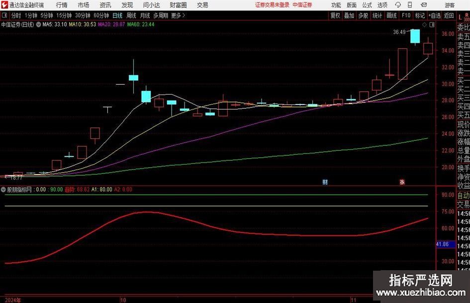Switch to 1分钟 period
Image resolution: width=470 pixels, height=303 pixels.
click(31, 15)
